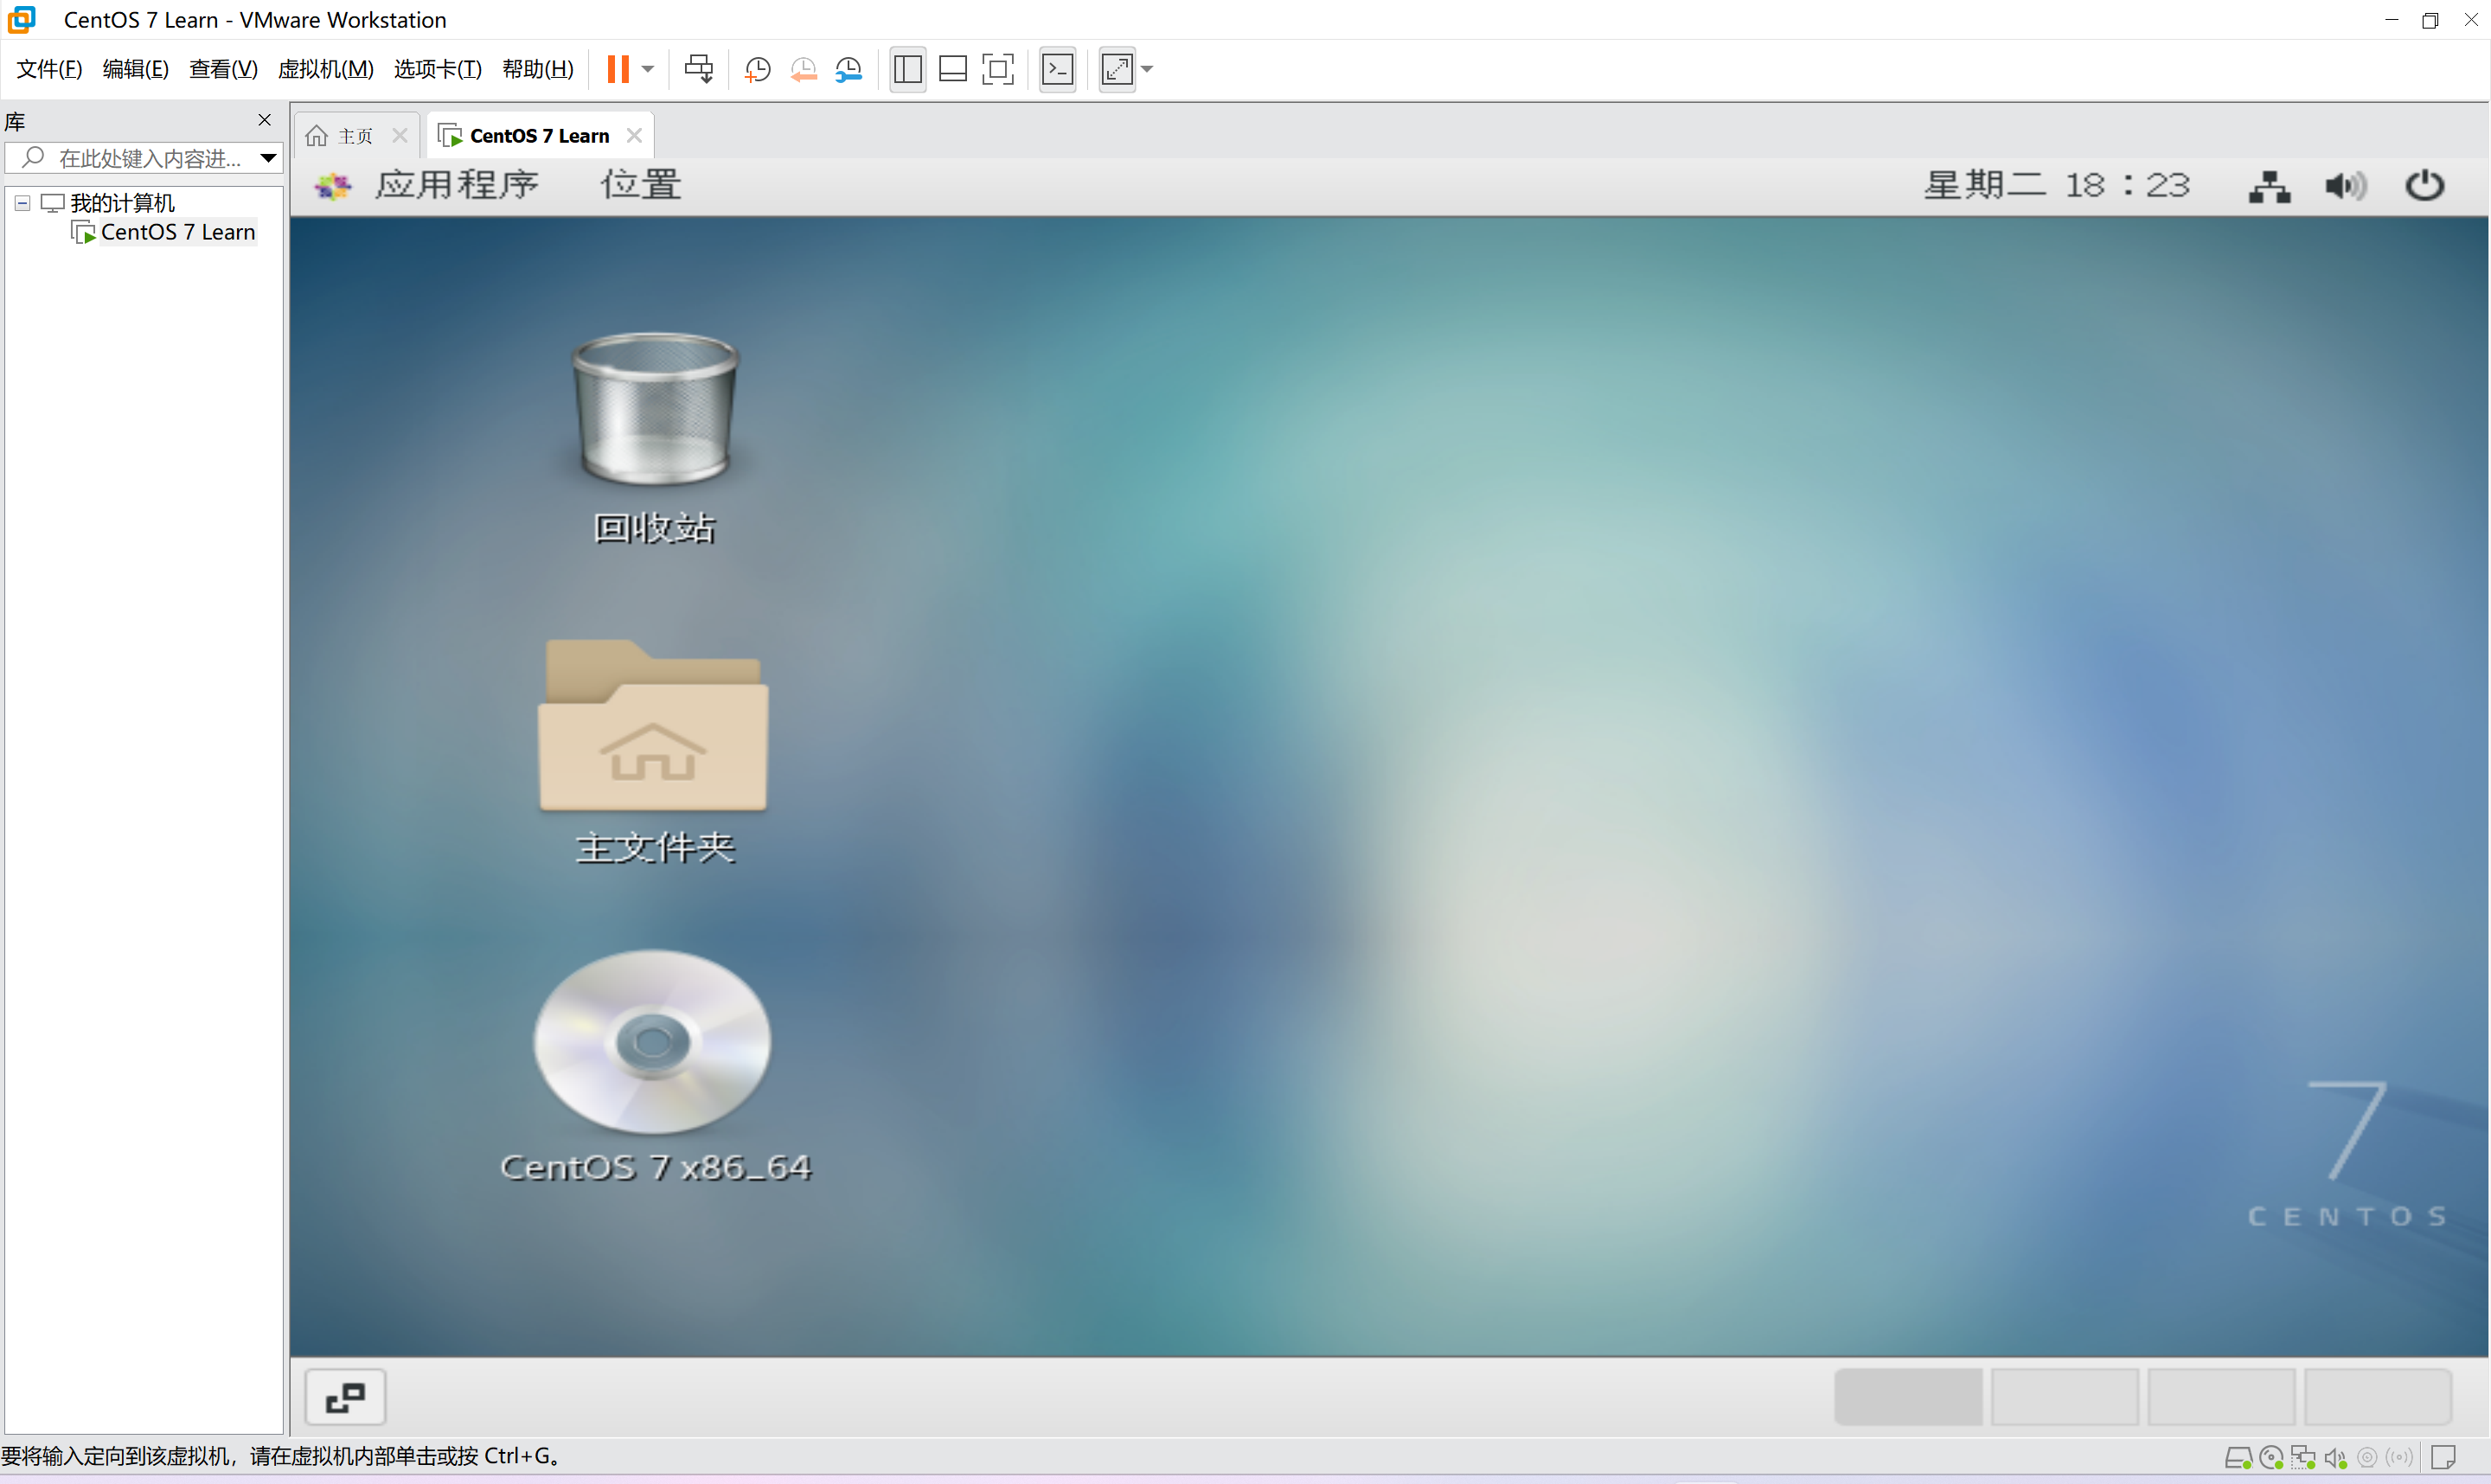The height and width of the screenshot is (1484, 2491).
Task: Take a snapshot with the clock-plus icon
Action: 758,69
